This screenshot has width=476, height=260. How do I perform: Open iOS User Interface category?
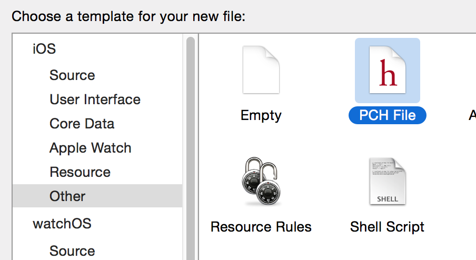coord(95,99)
